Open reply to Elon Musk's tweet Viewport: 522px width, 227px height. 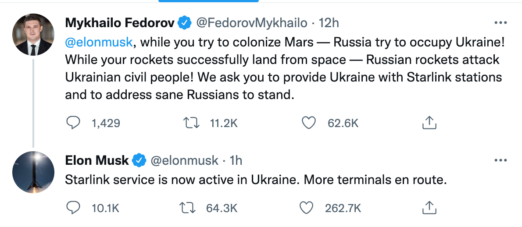(x=73, y=208)
